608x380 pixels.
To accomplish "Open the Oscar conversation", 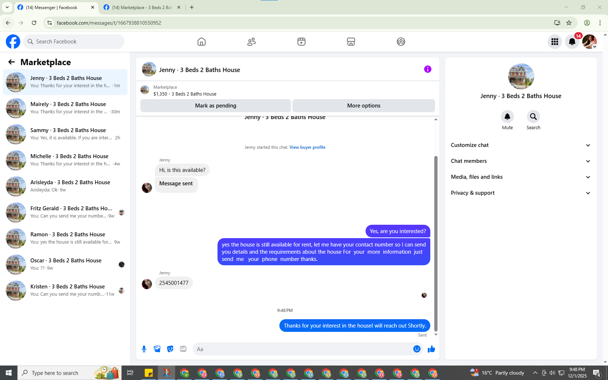I will coord(65,265).
